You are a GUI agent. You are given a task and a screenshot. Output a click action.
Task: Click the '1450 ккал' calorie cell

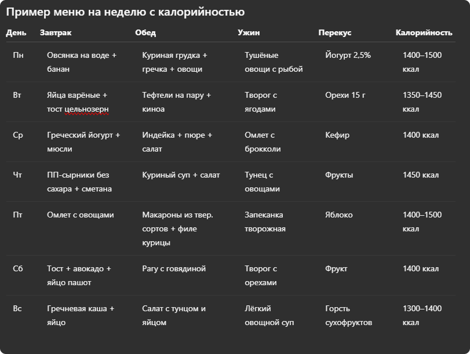tap(421, 175)
